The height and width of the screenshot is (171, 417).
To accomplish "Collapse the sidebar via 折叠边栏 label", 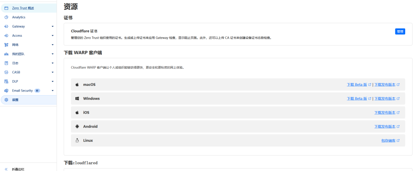I will coord(18,169).
